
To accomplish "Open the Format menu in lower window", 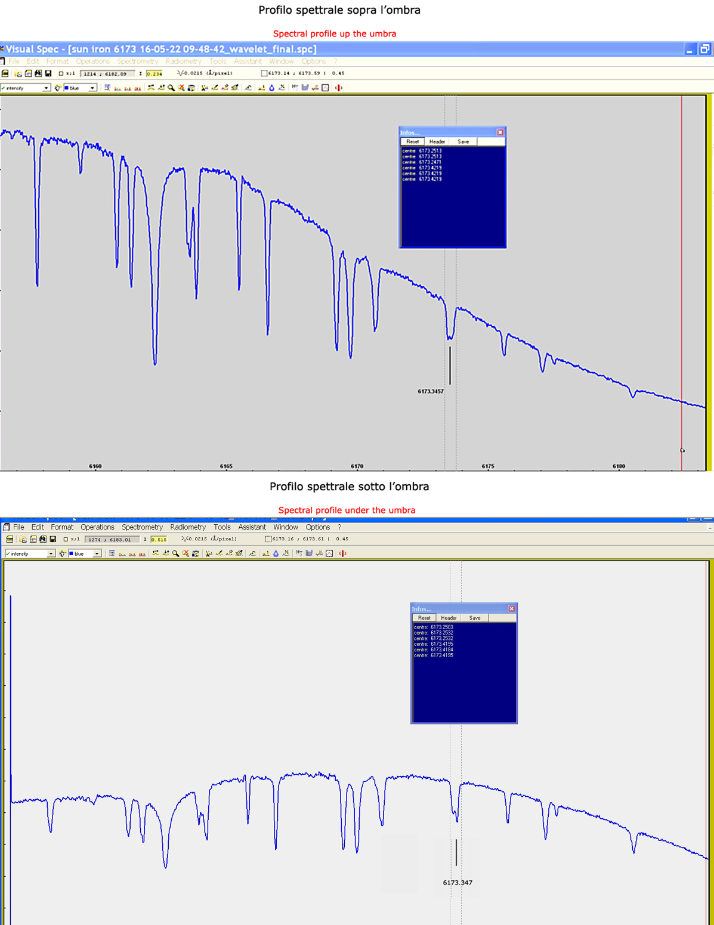I will [x=62, y=527].
